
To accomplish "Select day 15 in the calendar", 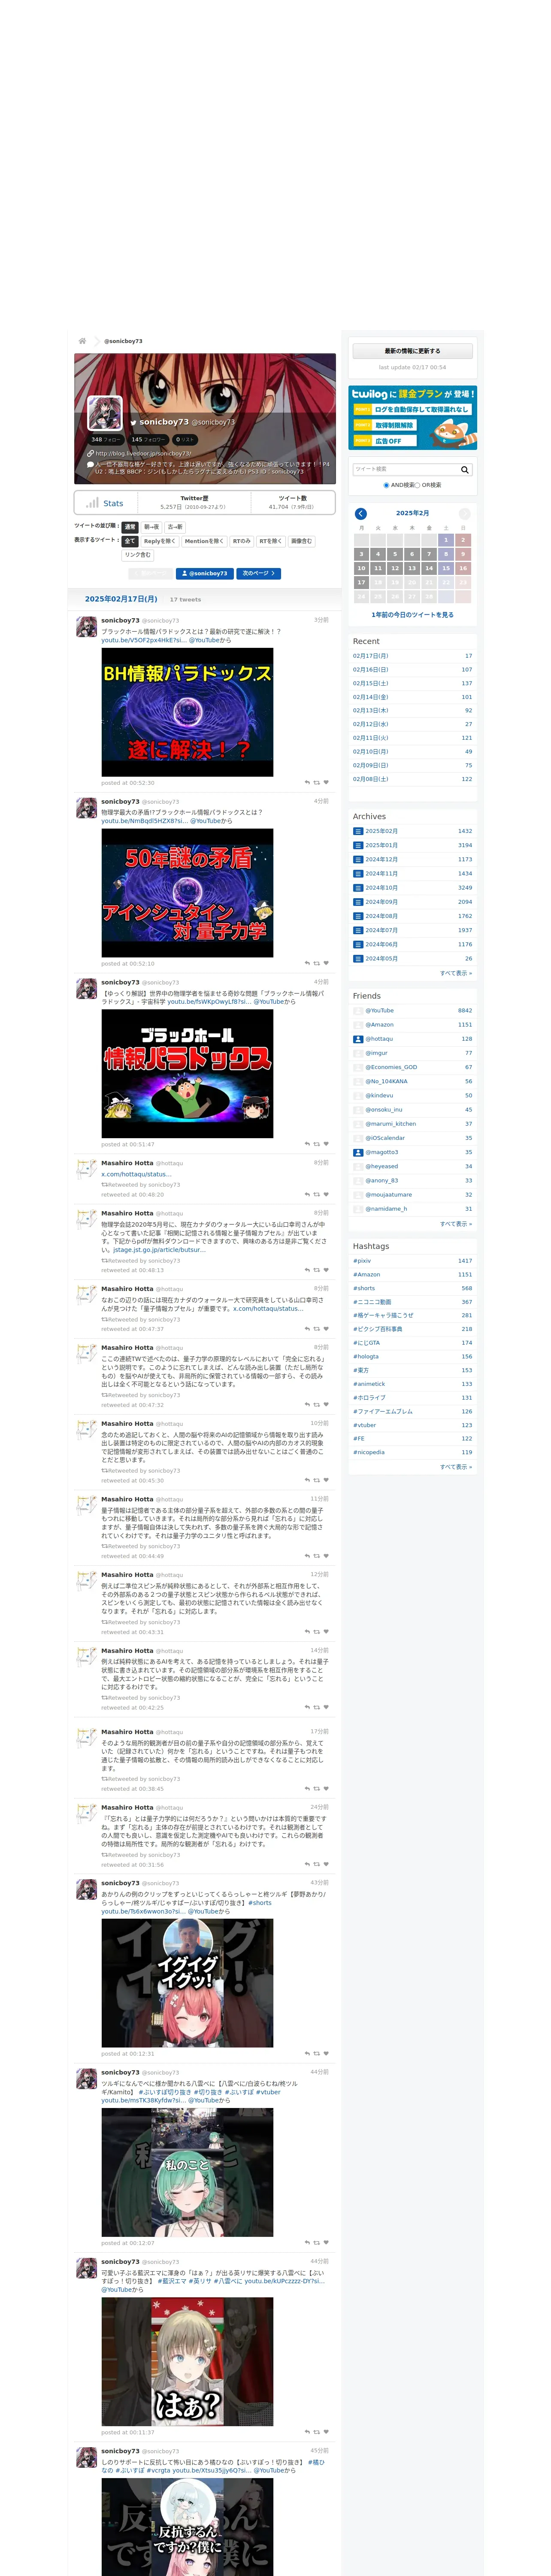I will pos(446,568).
